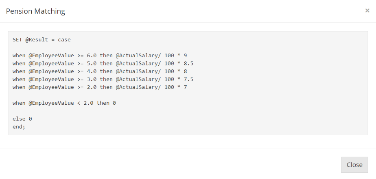This screenshot has width=376, height=179.
Task: Click the line with threshold 6.0
Action: (100, 56)
